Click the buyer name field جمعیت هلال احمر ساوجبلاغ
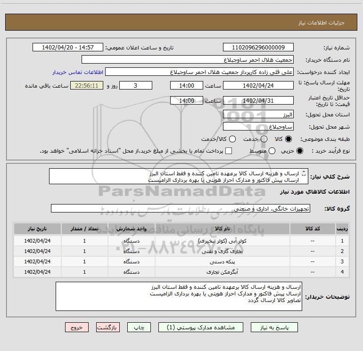Image resolution: width=363 pixels, height=351 pixels. pyautogui.click(x=188, y=59)
